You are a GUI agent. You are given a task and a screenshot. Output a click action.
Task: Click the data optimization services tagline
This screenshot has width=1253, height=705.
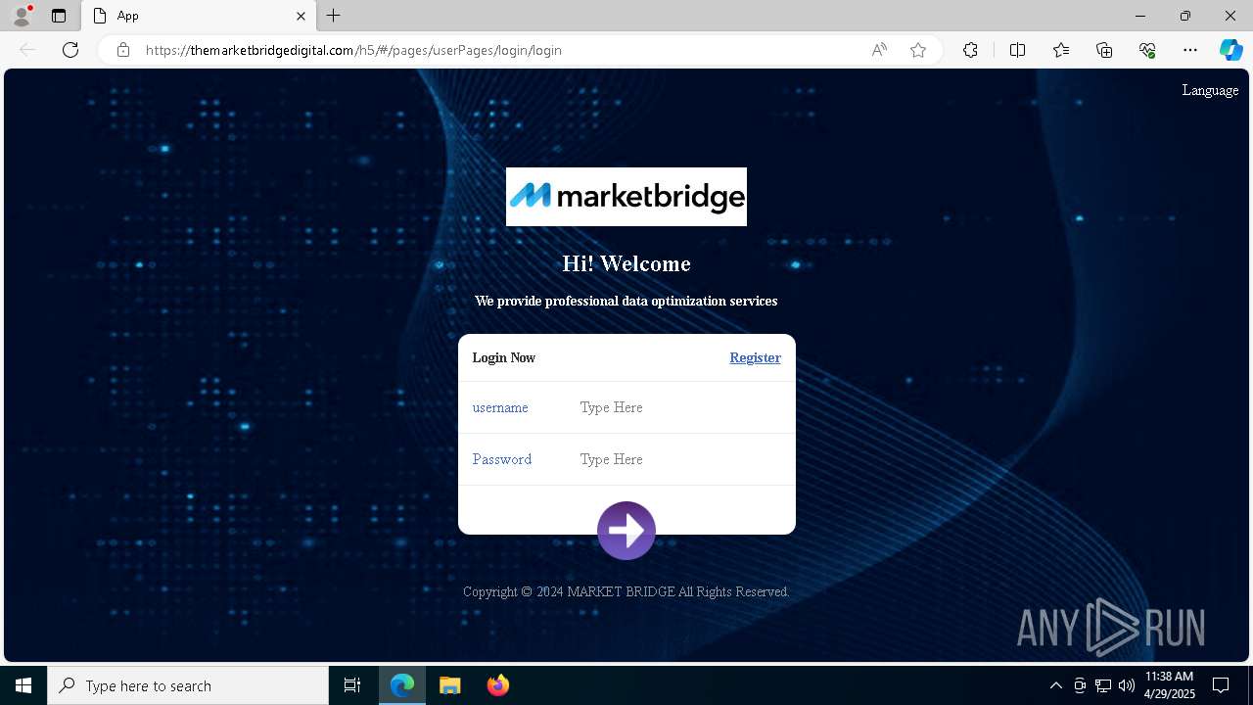(626, 301)
